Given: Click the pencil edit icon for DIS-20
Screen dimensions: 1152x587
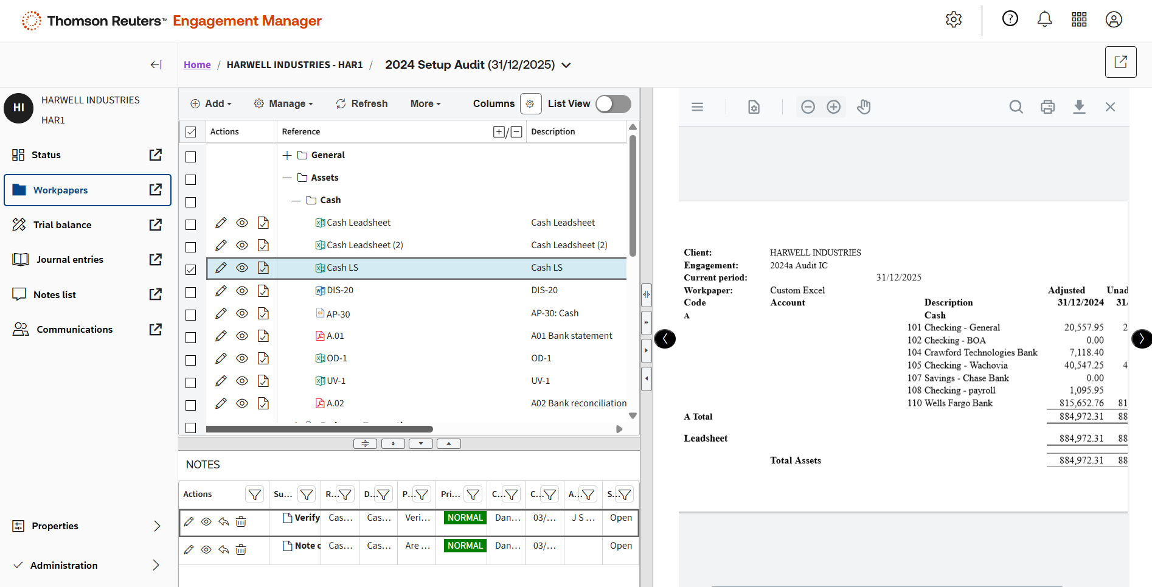Looking at the screenshot, I should tap(221, 291).
